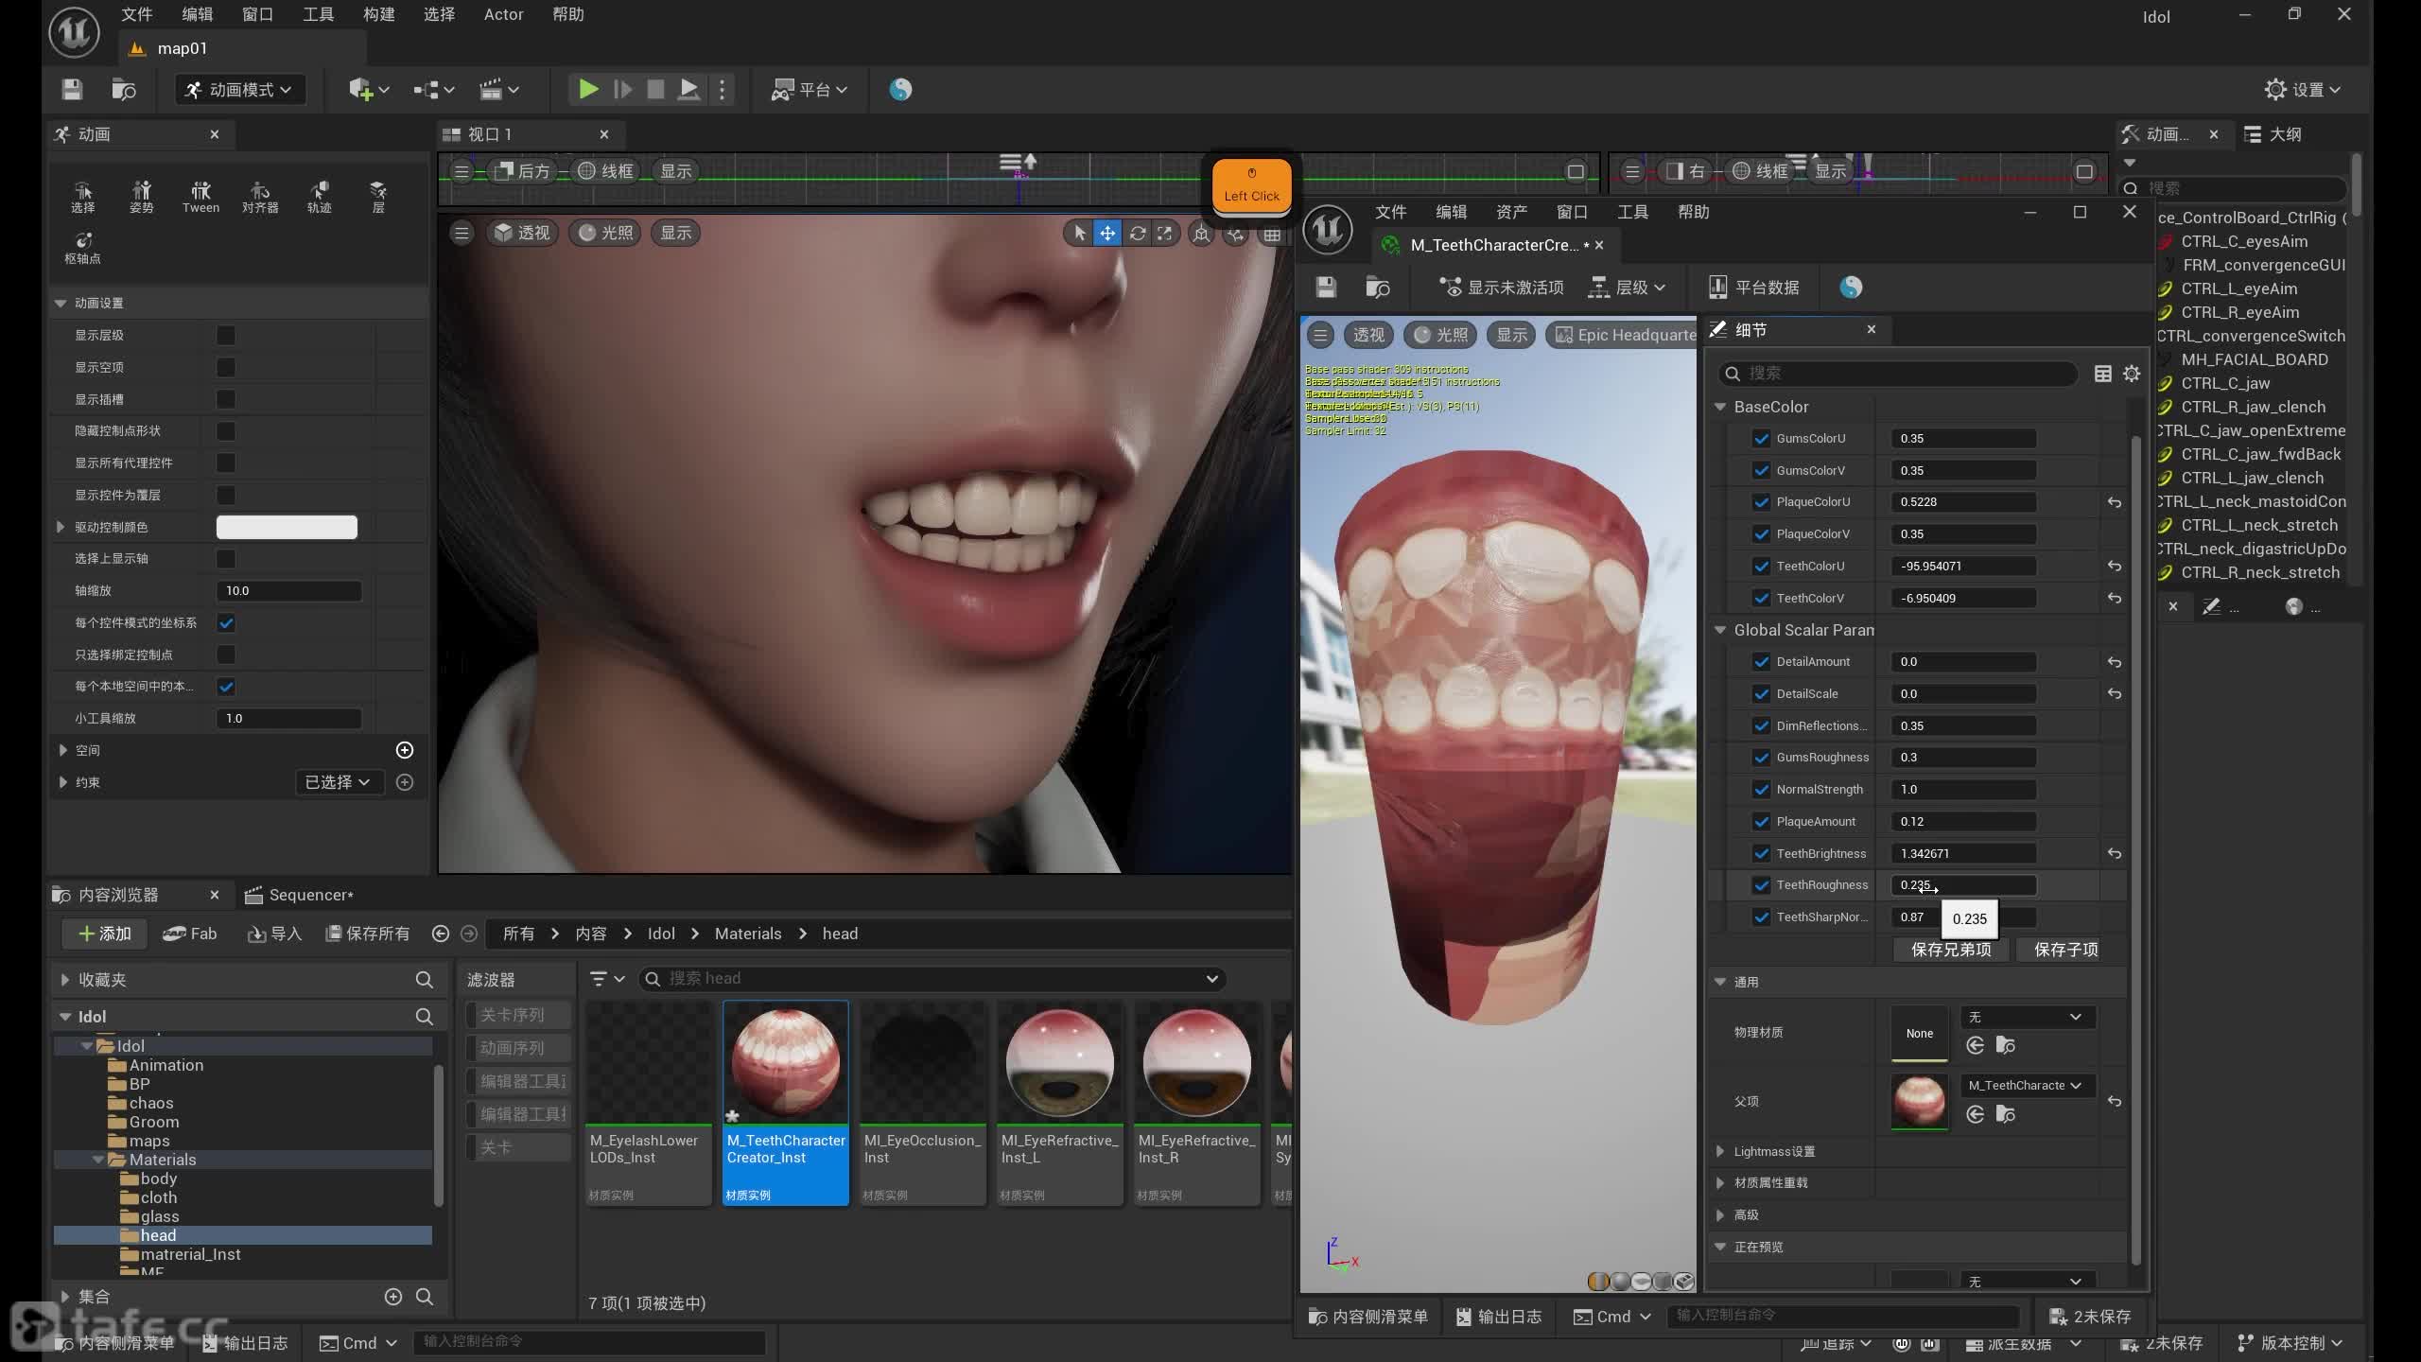Uncheck the TeethColorV parameter override
The width and height of the screenshot is (2421, 1362).
coord(1761,598)
